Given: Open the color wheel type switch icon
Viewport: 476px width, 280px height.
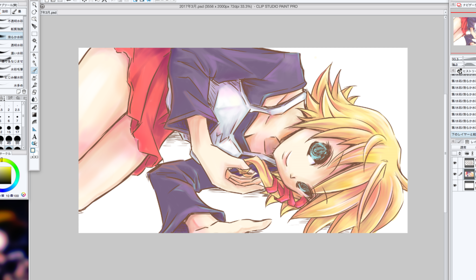Looking at the screenshot, I should click(23, 195).
